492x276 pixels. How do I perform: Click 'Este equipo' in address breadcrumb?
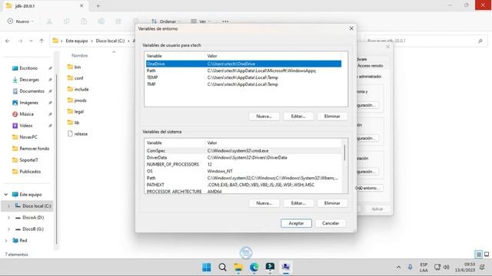pyautogui.click(x=77, y=41)
